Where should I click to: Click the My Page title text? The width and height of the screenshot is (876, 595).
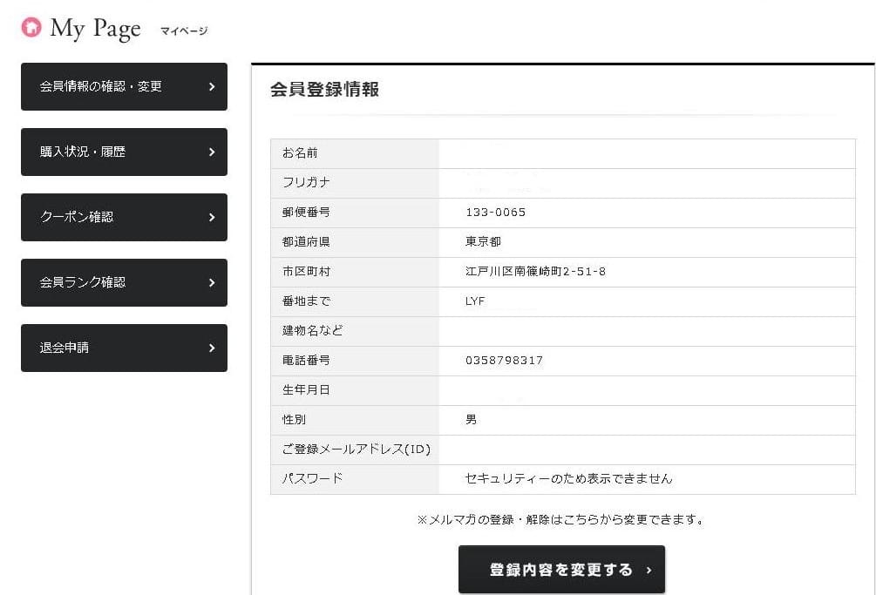95,29
